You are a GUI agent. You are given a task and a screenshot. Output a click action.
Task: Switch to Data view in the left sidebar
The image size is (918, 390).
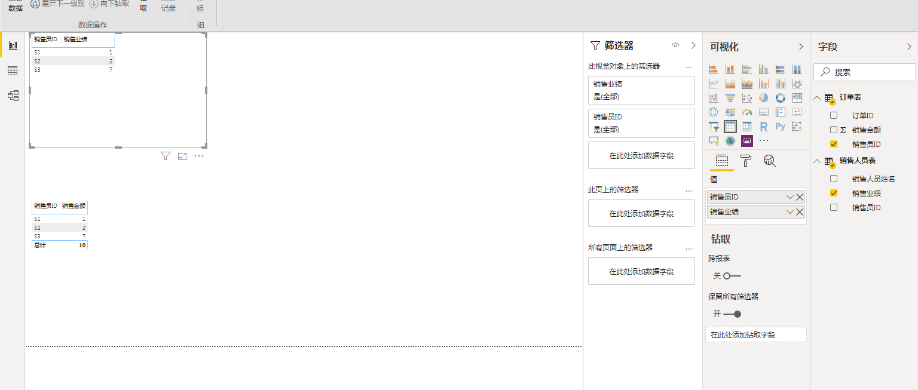[13, 70]
